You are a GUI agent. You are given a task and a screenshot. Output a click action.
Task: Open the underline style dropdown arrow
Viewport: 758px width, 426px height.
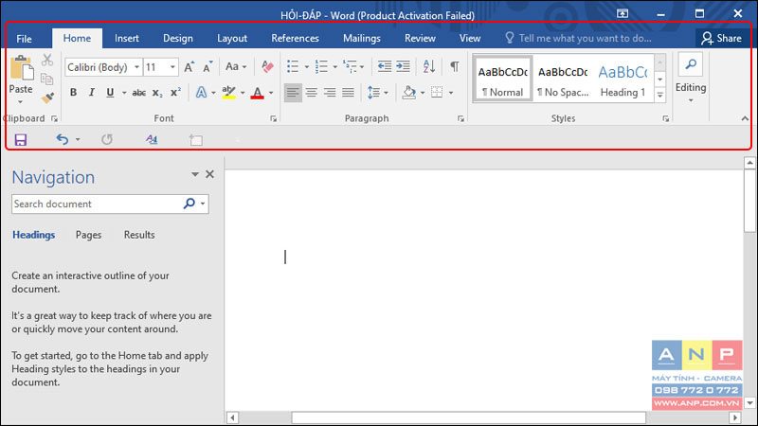(124, 93)
